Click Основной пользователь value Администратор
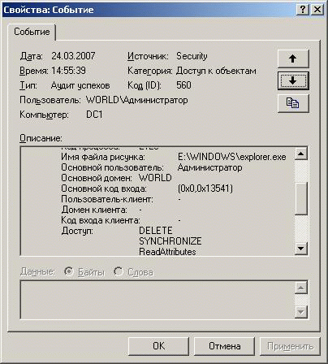 click(209, 167)
